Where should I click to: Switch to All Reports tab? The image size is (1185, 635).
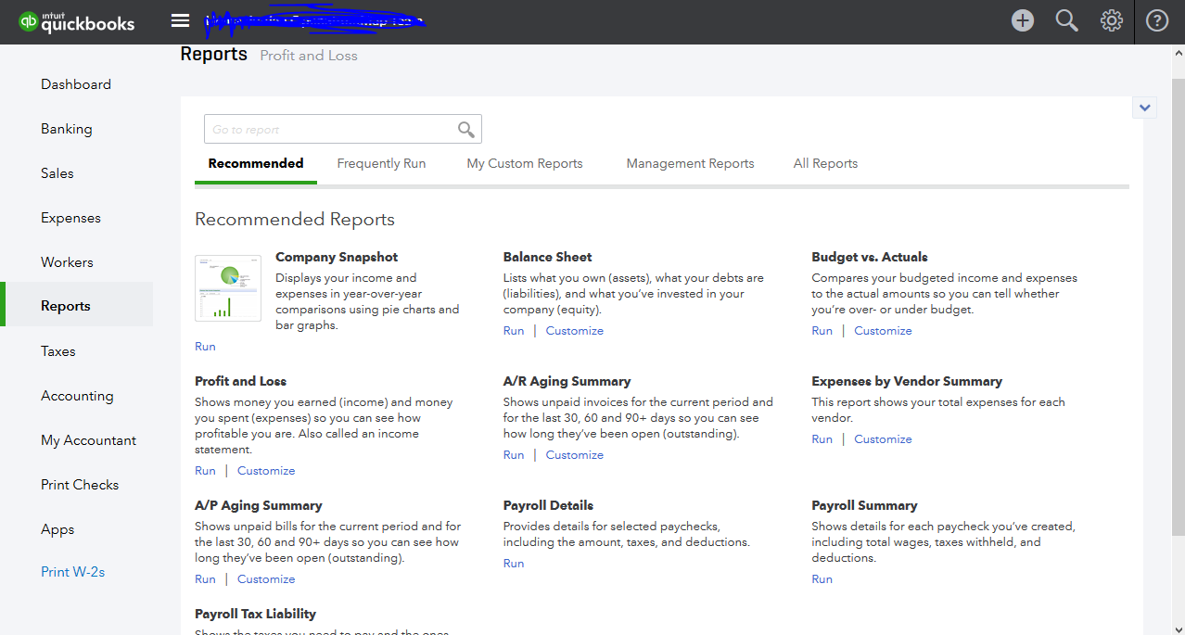coord(825,163)
